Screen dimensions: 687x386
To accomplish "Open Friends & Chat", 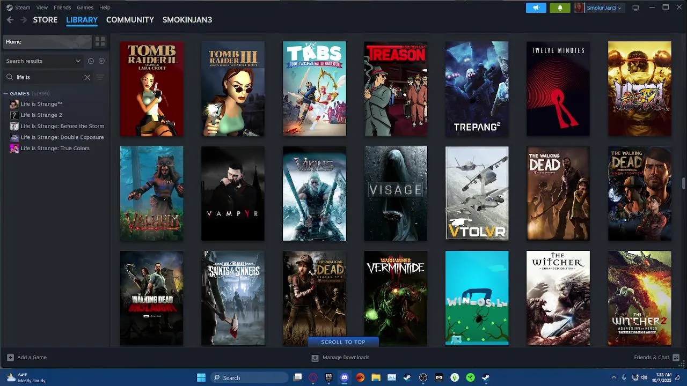I will pyautogui.click(x=657, y=358).
